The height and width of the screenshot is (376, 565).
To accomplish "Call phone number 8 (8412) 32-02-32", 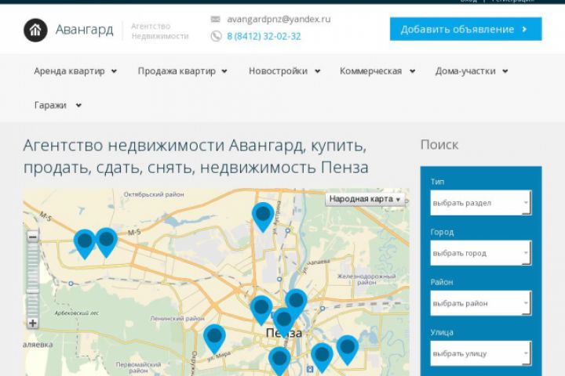I will tap(264, 36).
